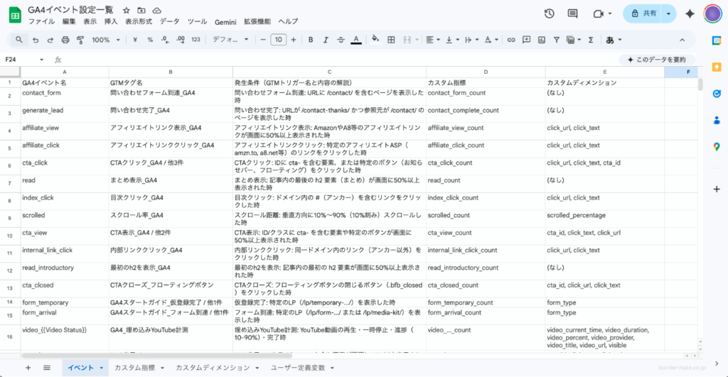
Task: Open the borders menu
Action: [x=392, y=40]
